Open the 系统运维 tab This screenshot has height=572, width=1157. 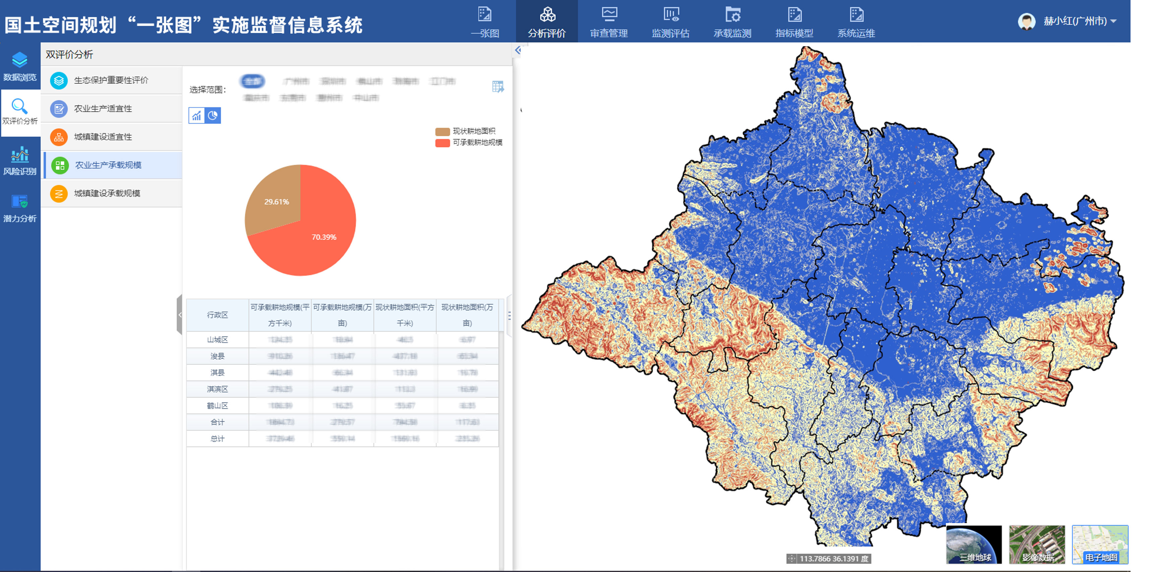(856, 22)
